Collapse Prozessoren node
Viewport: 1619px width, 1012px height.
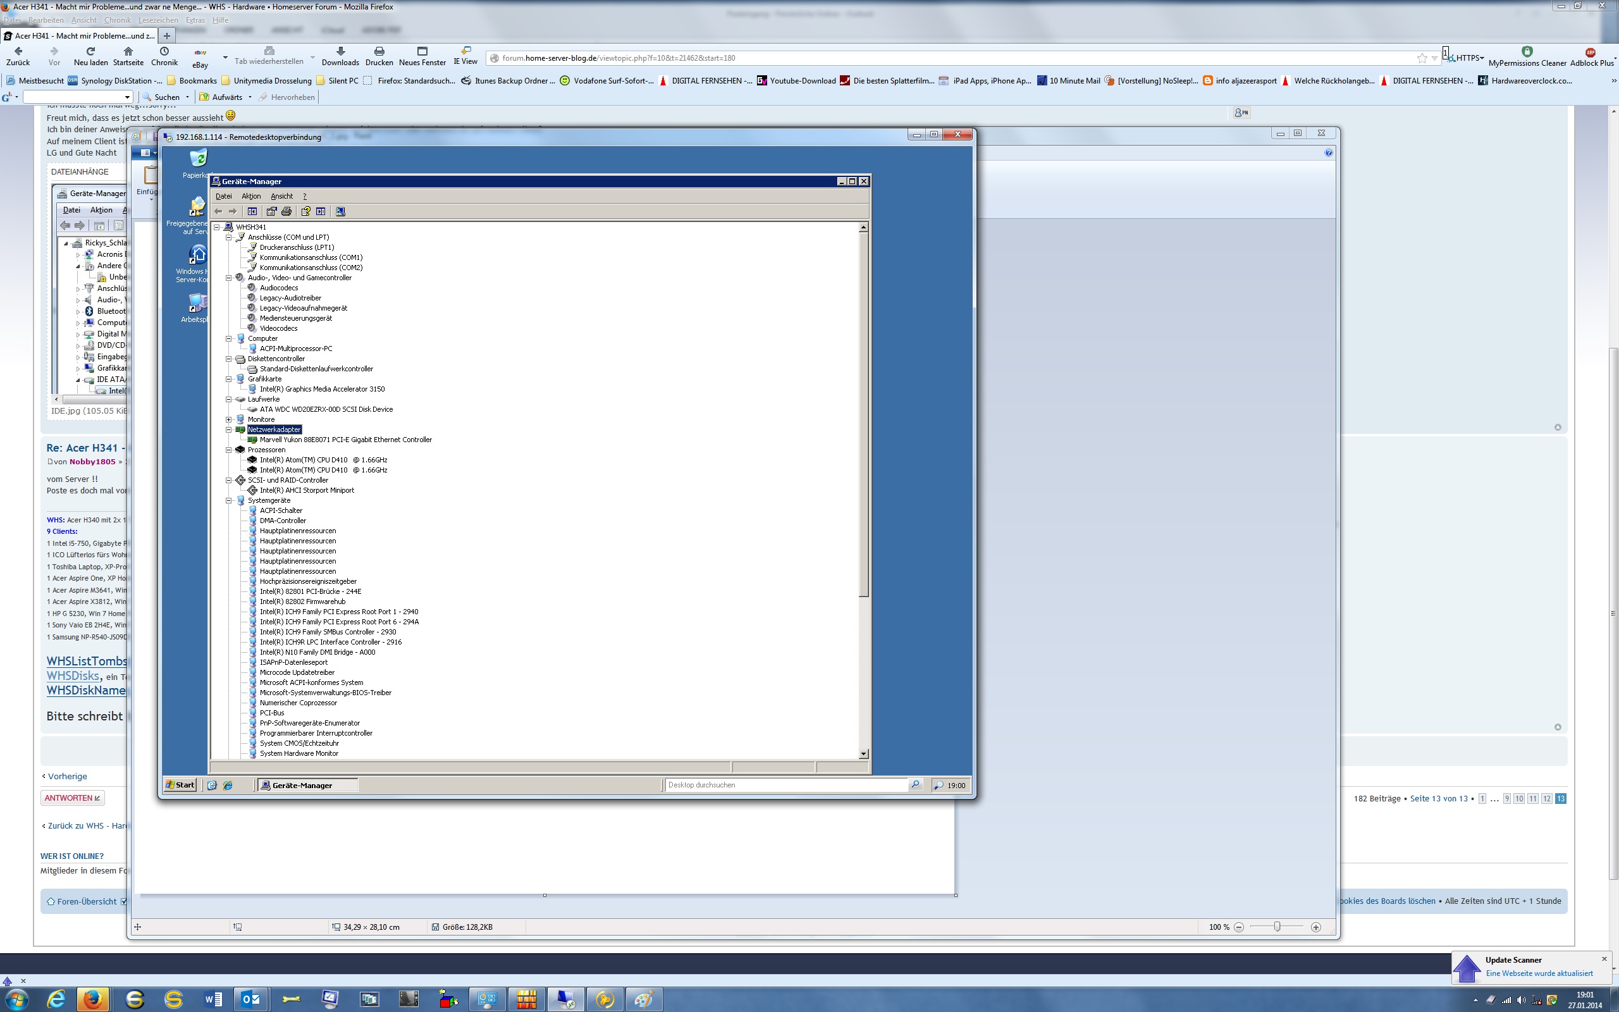pyautogui.click(x=229, y=450)
